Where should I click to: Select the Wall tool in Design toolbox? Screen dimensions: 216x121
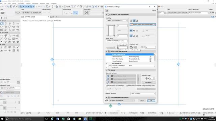[x=2, y=24]
